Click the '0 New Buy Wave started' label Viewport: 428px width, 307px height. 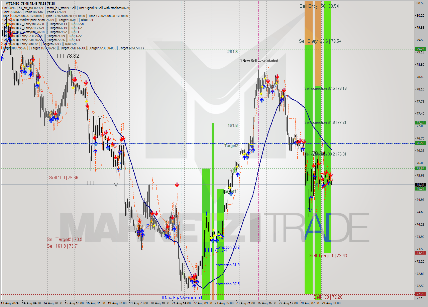[x=182, y=297]
